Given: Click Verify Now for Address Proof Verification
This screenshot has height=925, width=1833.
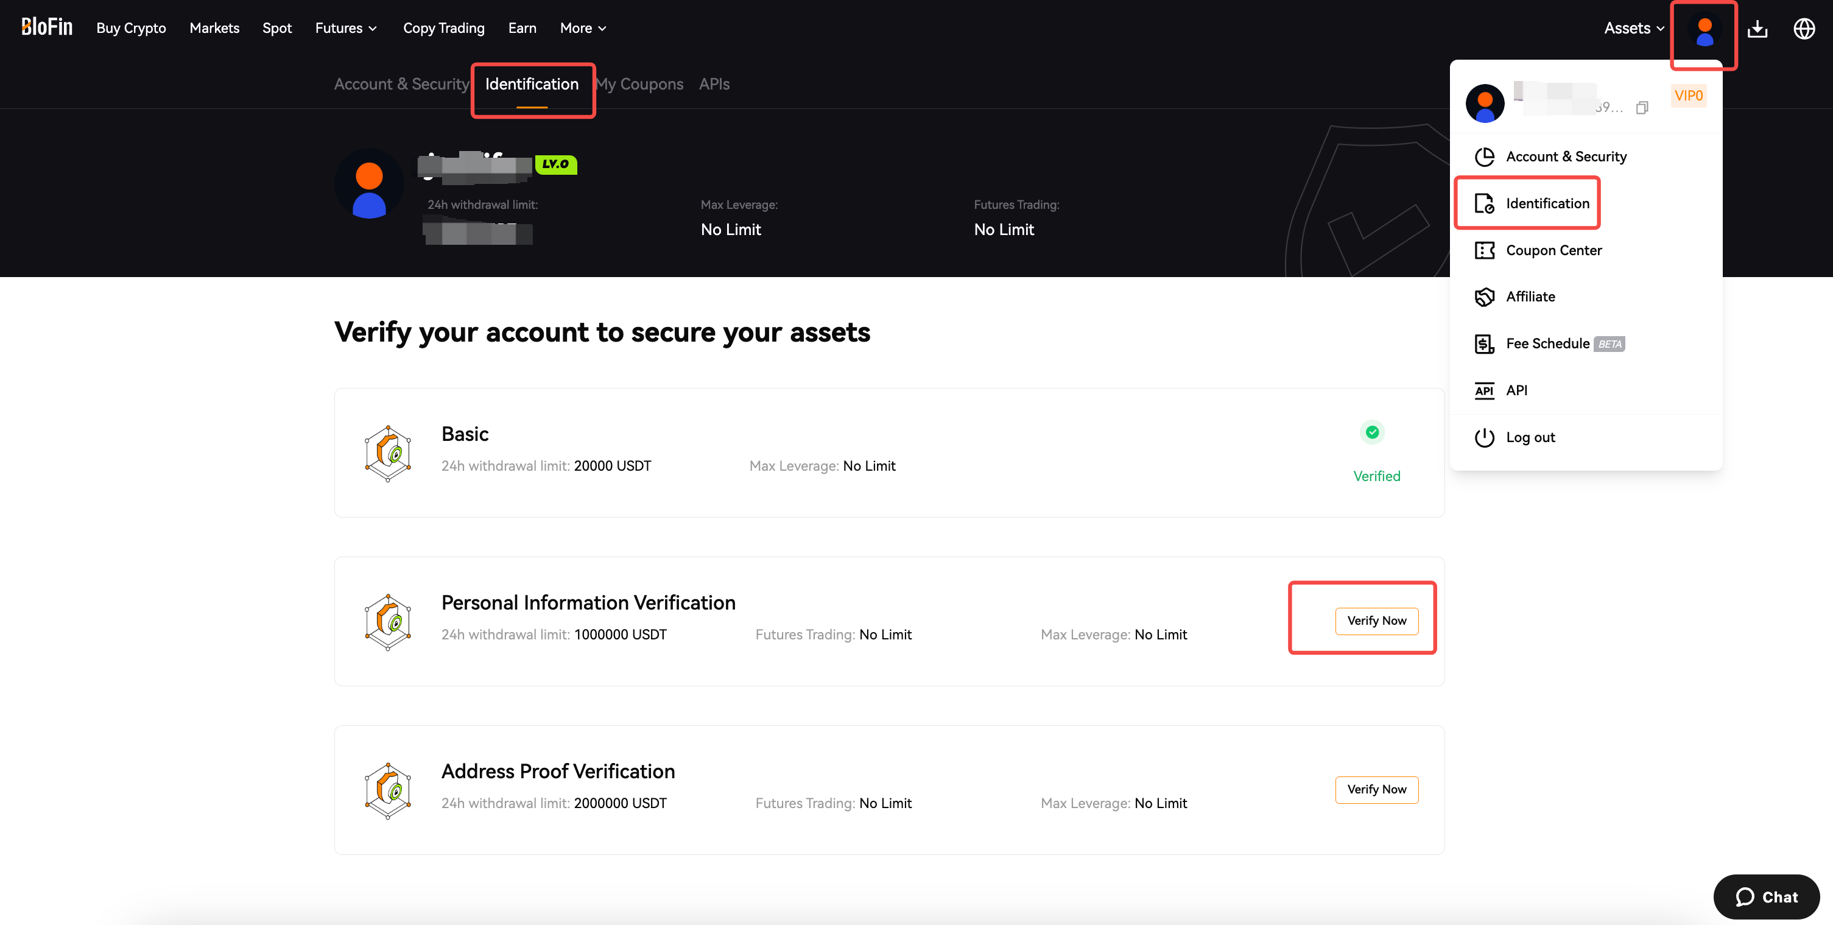Looking at the screenshot, I should click(1377, 789).
